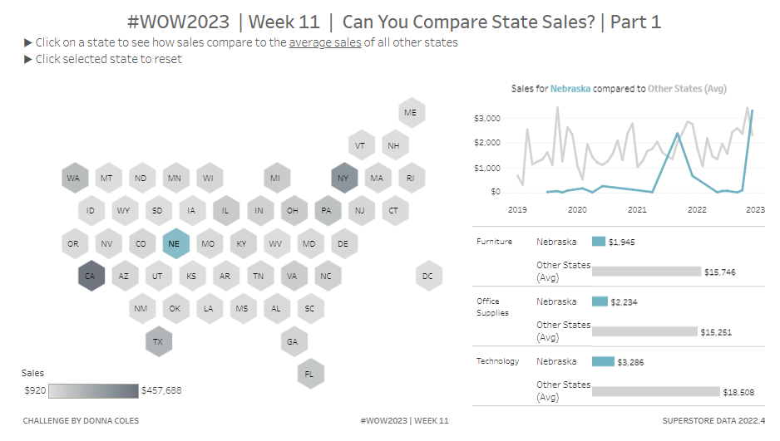Choose the Florida hex tile
This screenshot has width=780, height=441.
pos(309,374)
